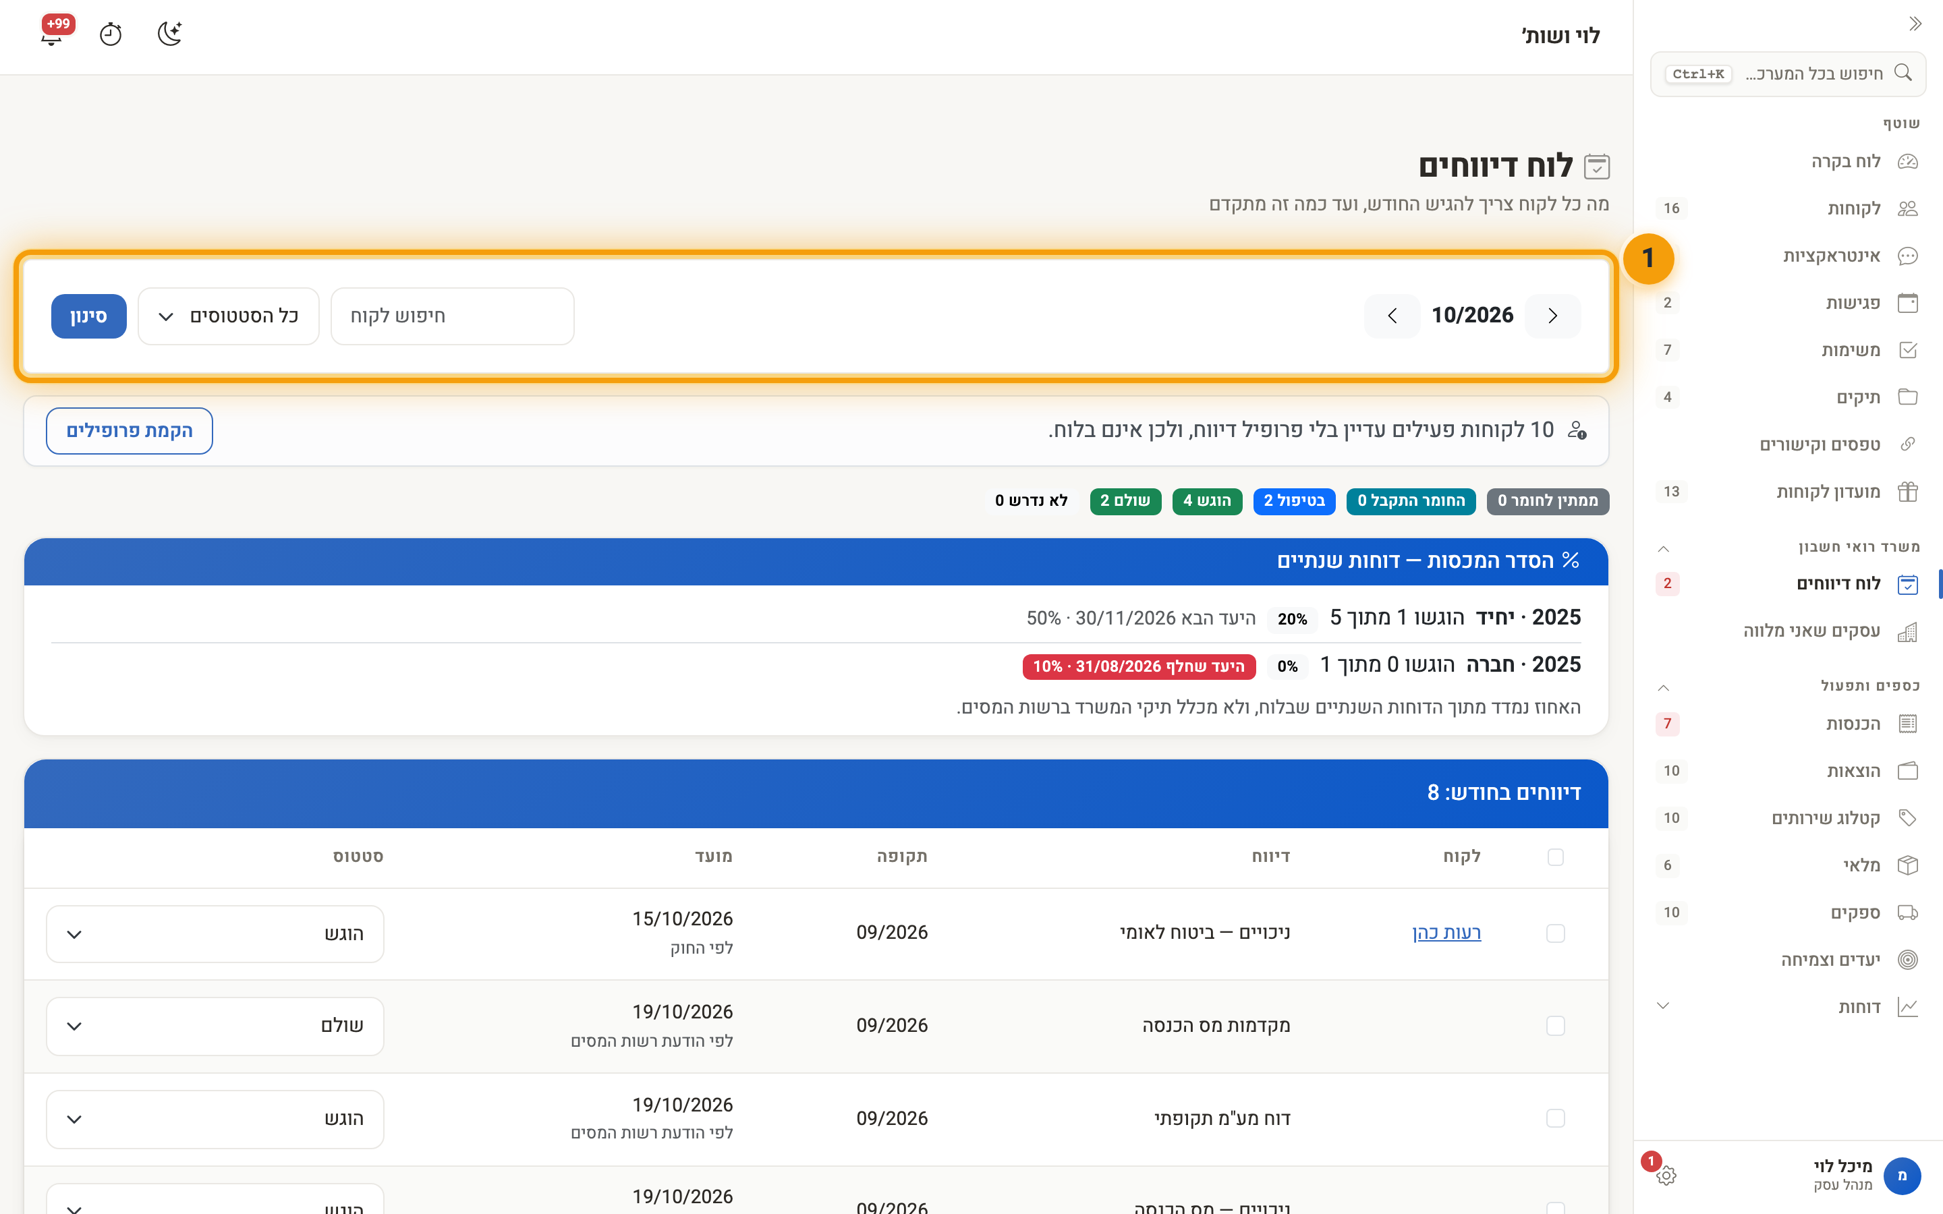Click the חיפוש לקוח search field
This screenshot has height=1214, width=1943.
pyautogui.click(x=453, y=316)
